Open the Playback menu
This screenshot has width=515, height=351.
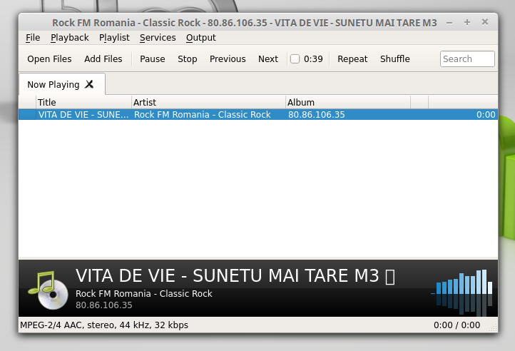70,38
